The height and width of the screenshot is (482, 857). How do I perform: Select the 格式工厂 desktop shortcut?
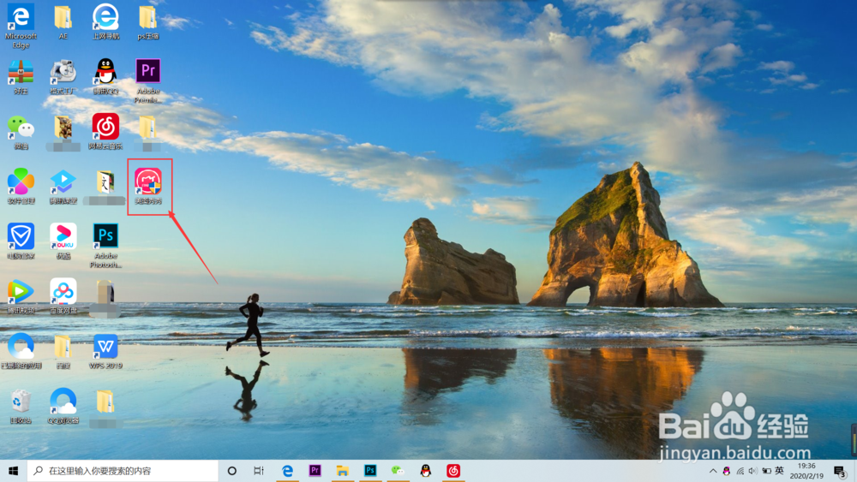pyautogui.click(x=63, y=77)
